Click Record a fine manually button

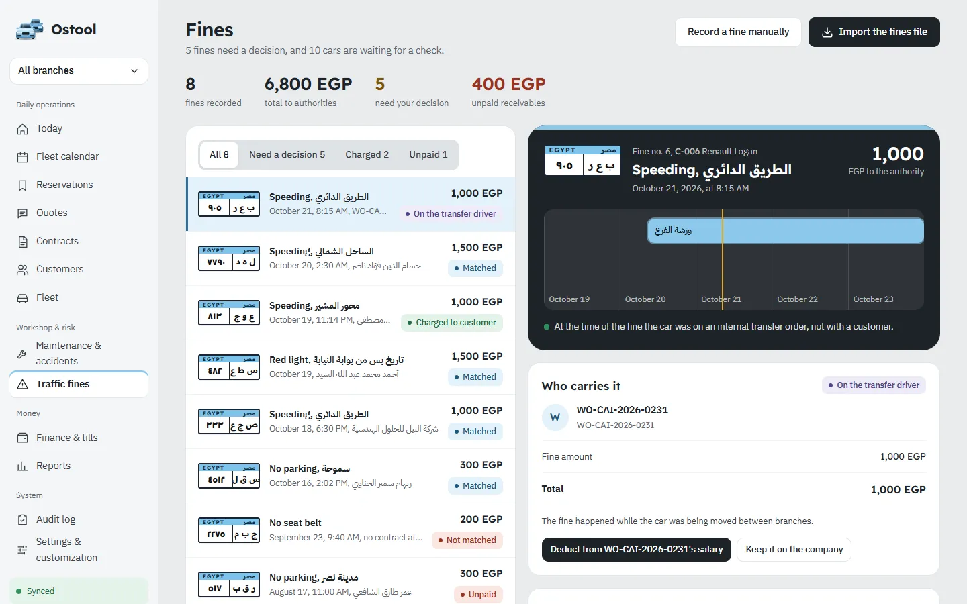click(738, 32)
